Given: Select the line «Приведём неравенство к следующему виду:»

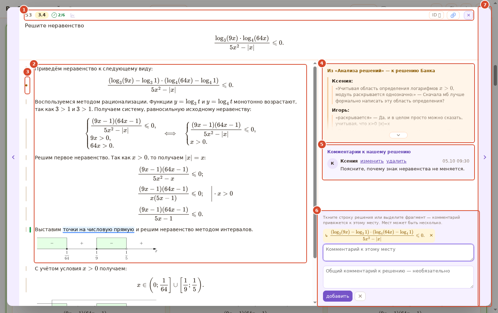Looking at the screenshot, I should pos(94,69).
